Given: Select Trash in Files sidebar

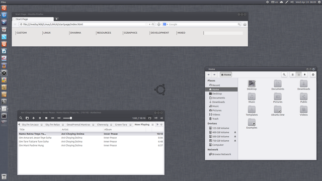Looking at the screenshot, I should click(x=221, y=119).
